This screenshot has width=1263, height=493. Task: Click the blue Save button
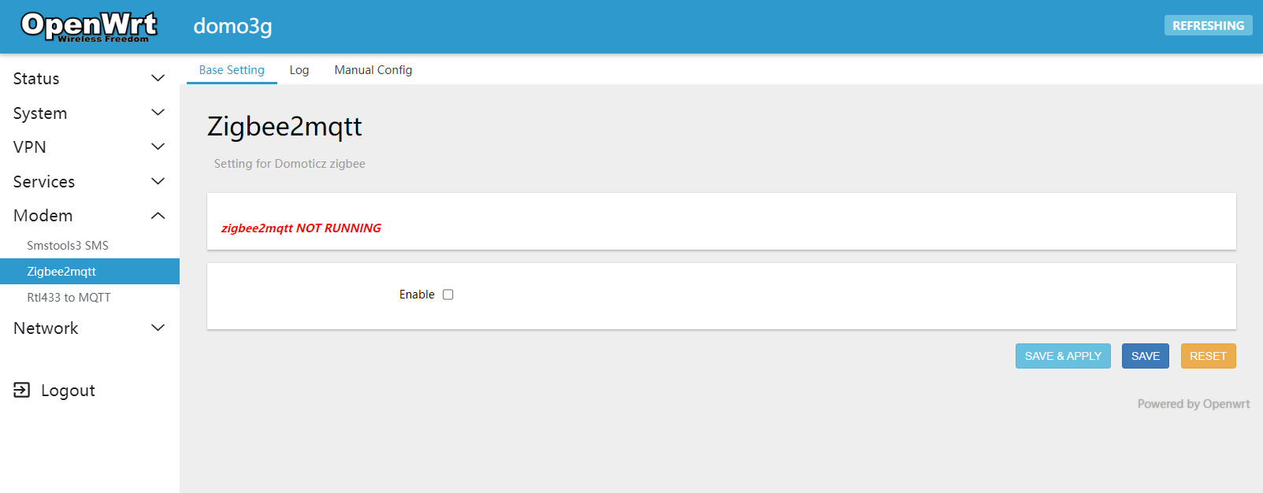1145,356
